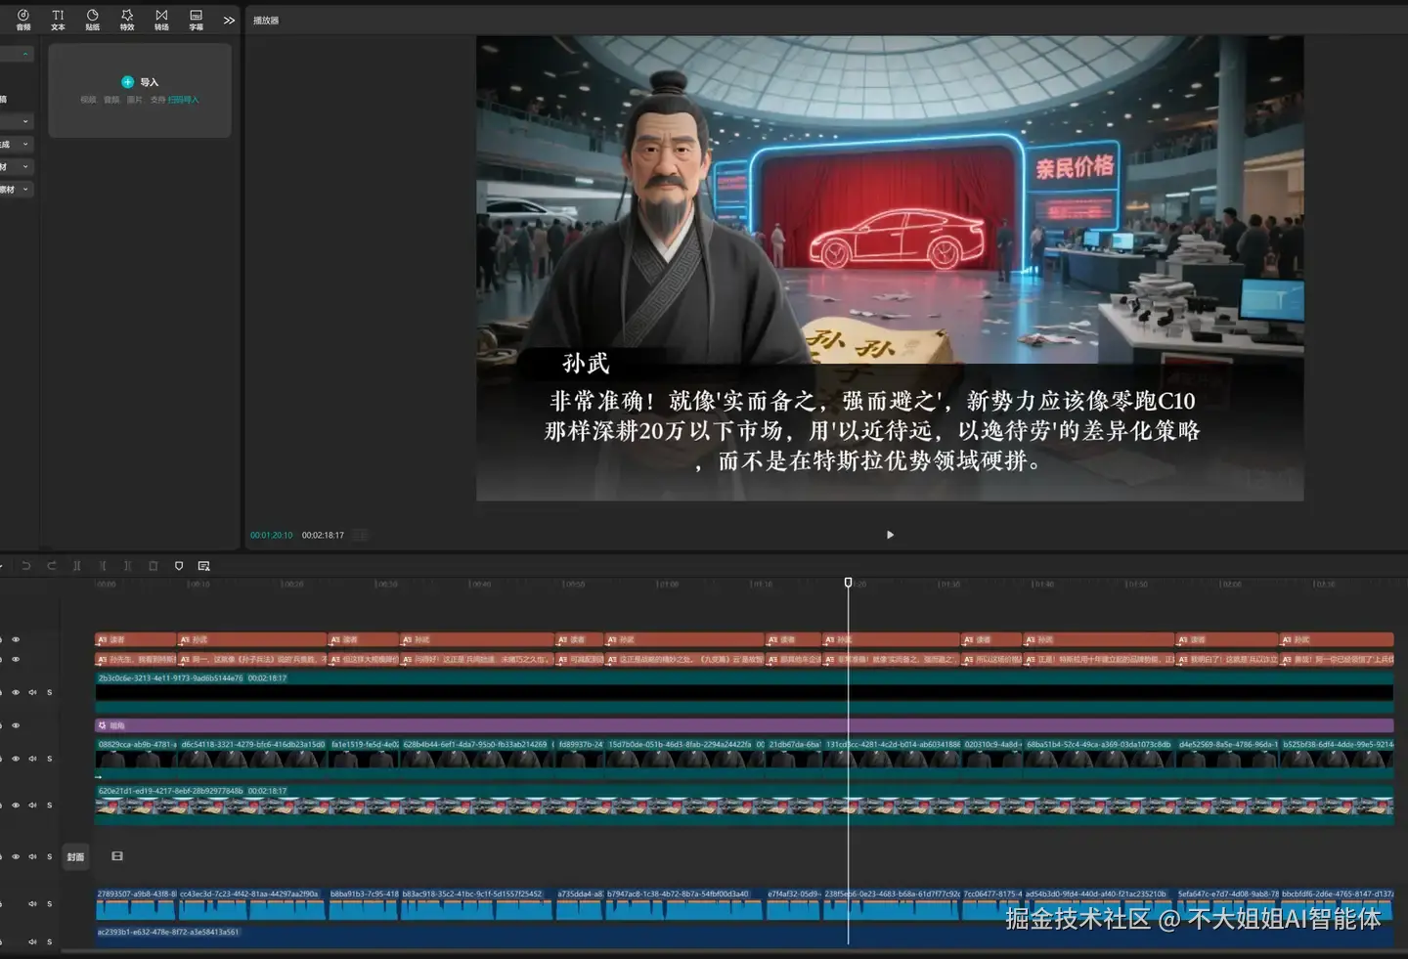The height and width of the screenshot is (959, 1408).
Task: Play the preview in the player
Action: pyautogui.click(x=890, y=535)
